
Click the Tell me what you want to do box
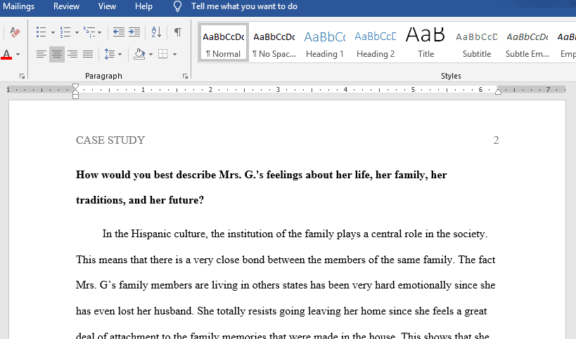(244, 6)
